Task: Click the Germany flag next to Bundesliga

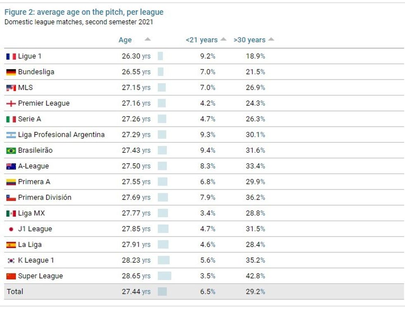Action: pos(11,72)
